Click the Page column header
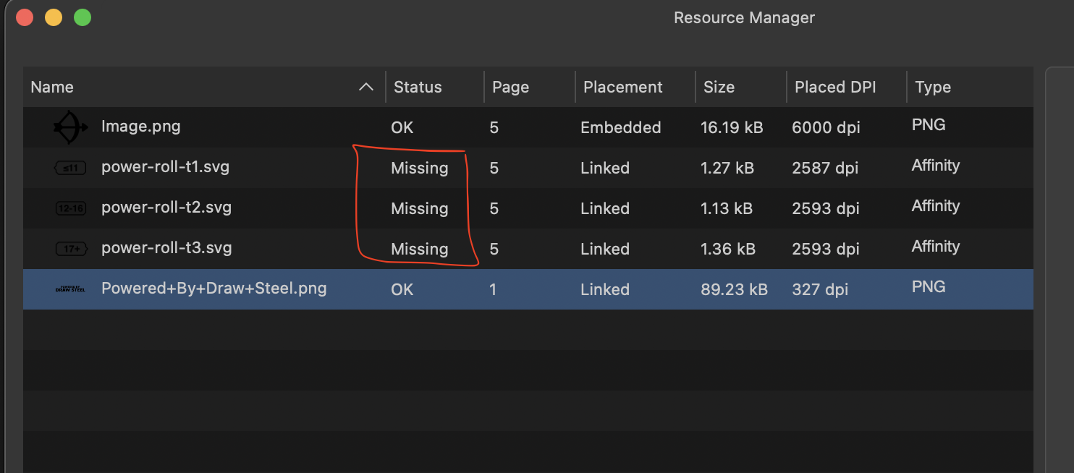The width and height of the screenshot is (1074, 473). click(x=510, y=88)
